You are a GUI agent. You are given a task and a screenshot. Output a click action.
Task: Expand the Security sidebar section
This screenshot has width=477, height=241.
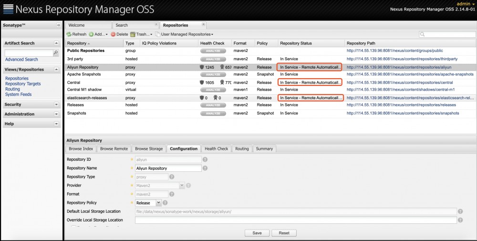pyautogui.click(x=56, y=105)
